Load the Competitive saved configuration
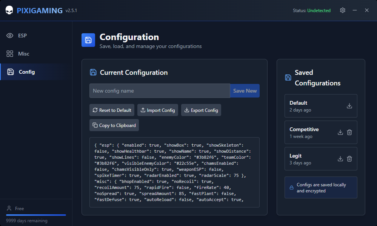 click(x=340, y=132)
